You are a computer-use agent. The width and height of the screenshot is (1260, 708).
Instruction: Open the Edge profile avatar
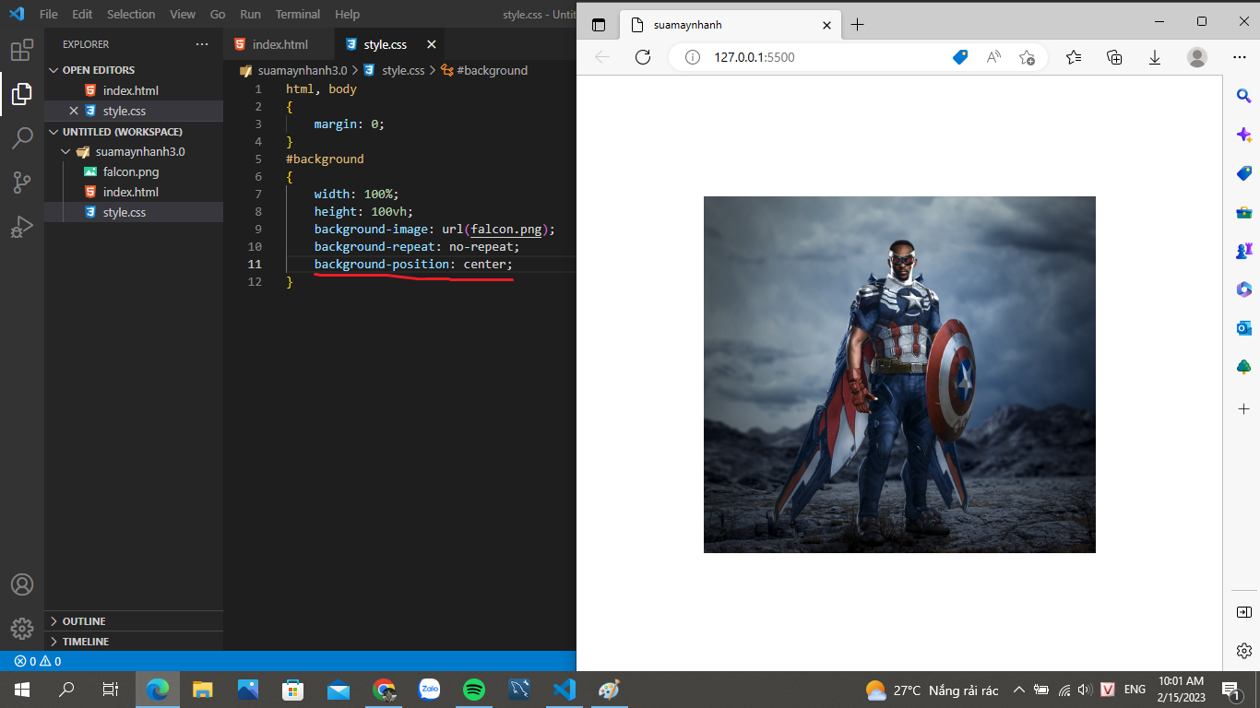click(1197, 57)
